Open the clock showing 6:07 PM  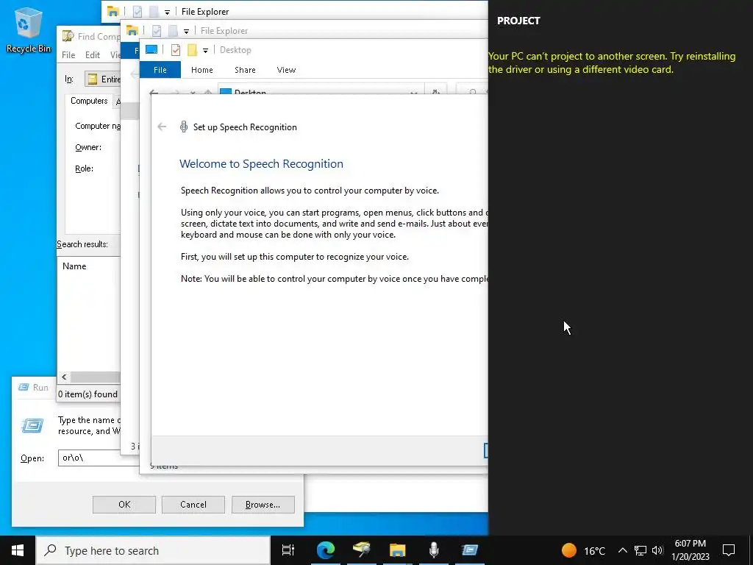pos(690,550)
